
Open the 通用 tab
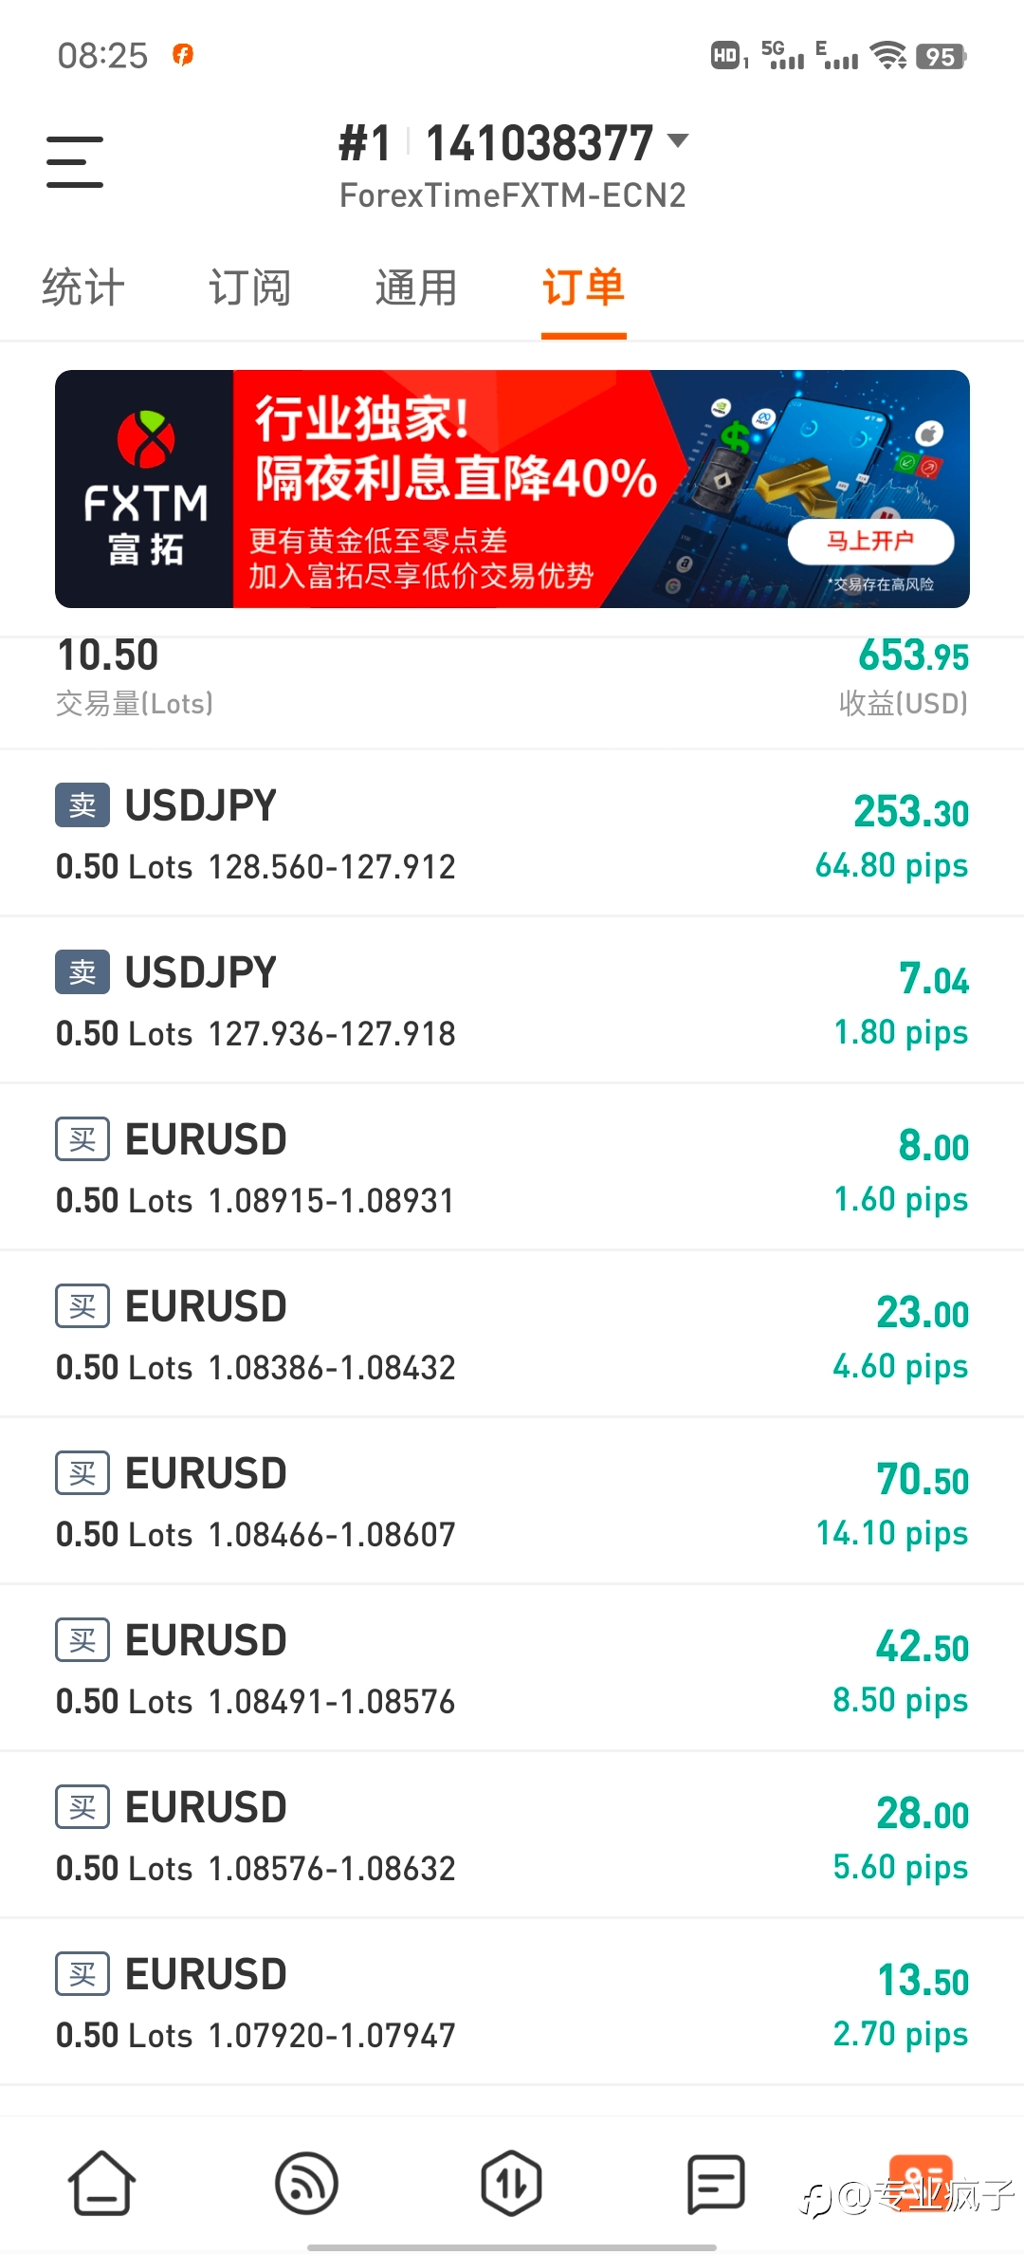pyautogui.click(x=416, y=287)
